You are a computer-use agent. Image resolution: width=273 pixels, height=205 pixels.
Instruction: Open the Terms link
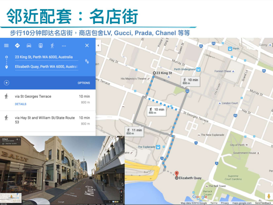[214, 203]
